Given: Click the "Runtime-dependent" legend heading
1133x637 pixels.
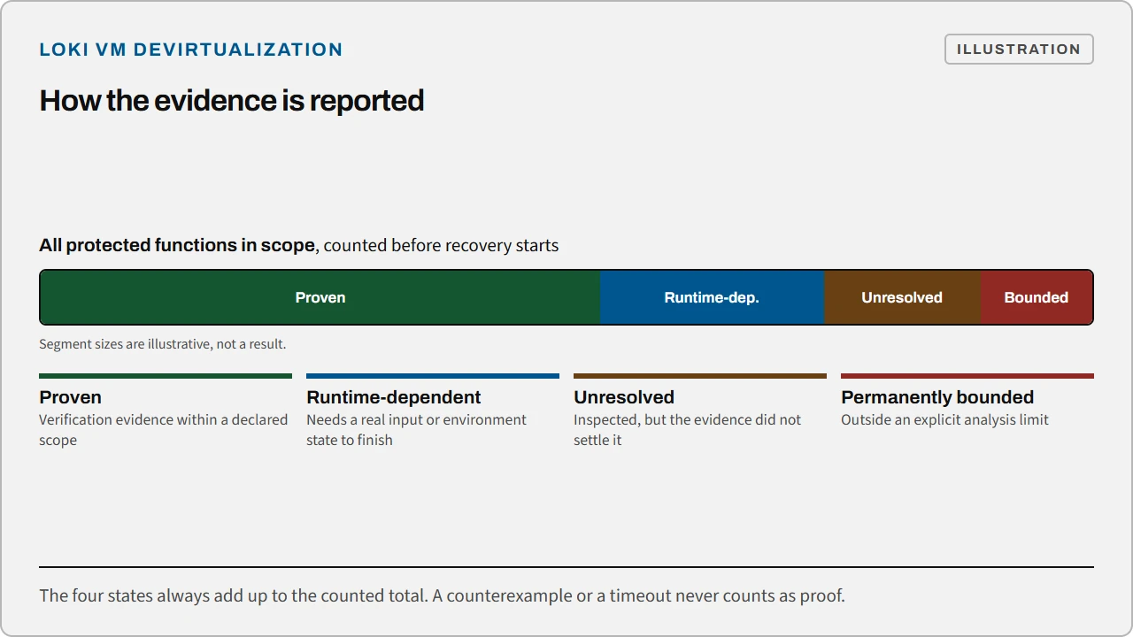Looking at the screenshot, I should [x=394, y=397].
